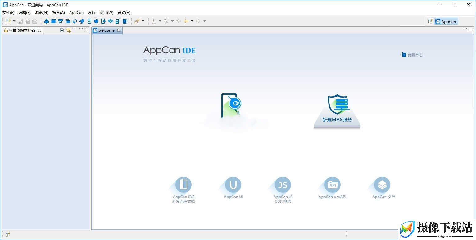The height and width of the screenshot is (240, 476).
Task: Open the AppCan JS SDK framework icon
Action: [x=283, y=185]
